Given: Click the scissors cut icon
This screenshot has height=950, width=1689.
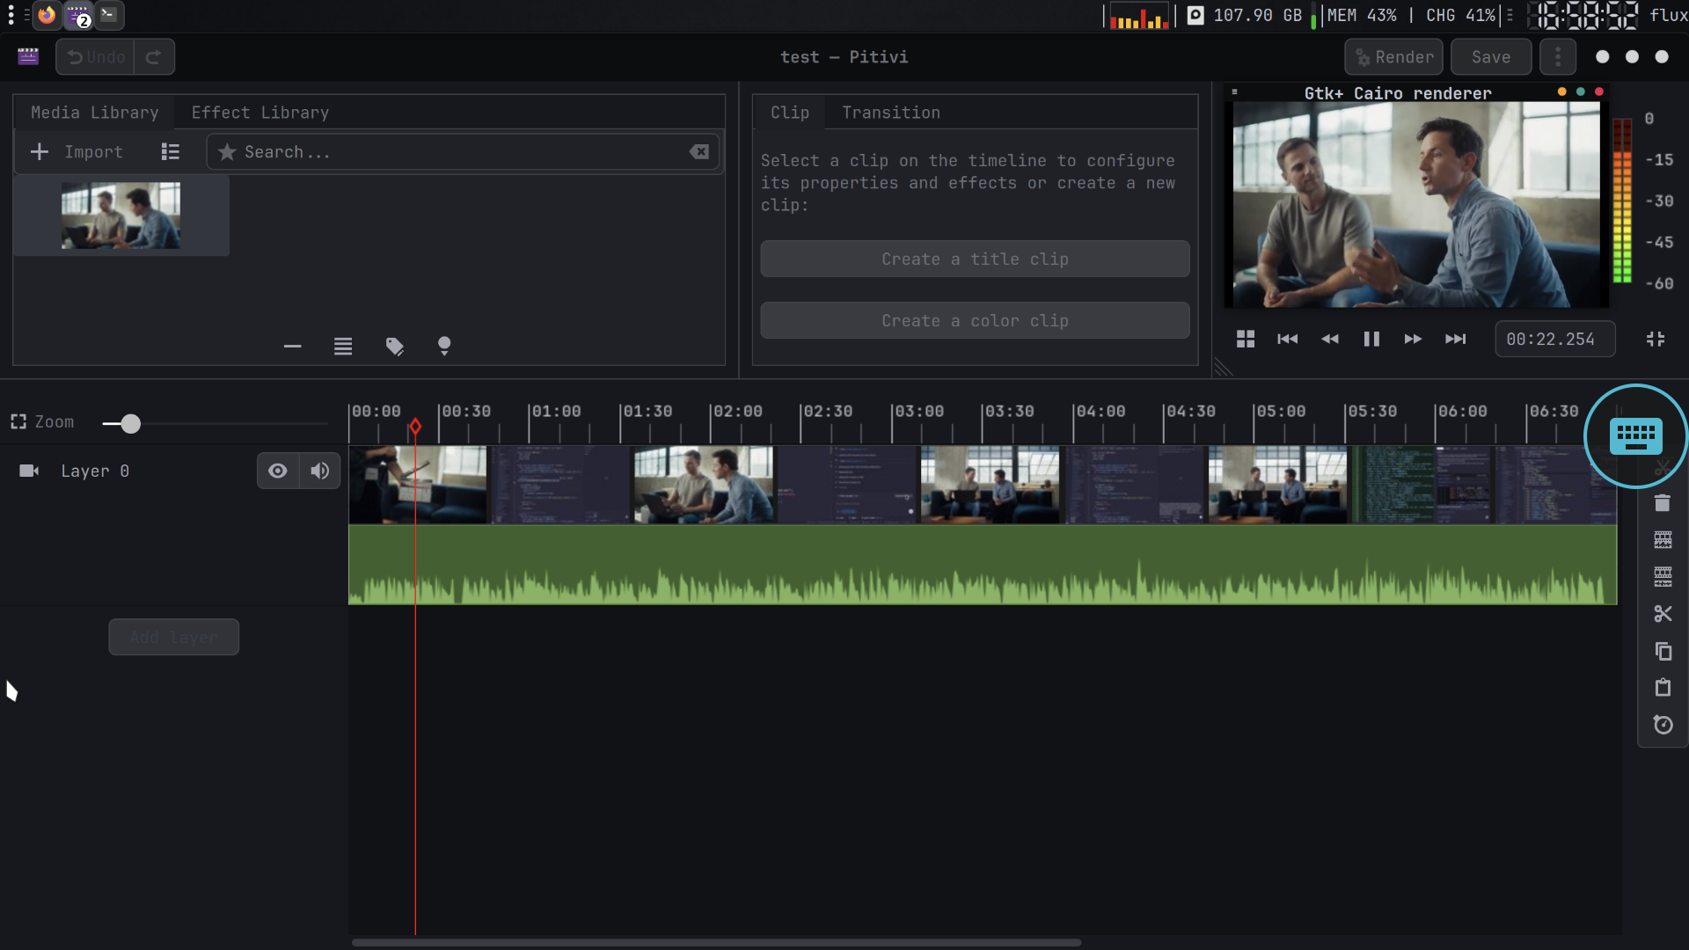Looking at the screenshot, I should click(x=1662, y=614).
